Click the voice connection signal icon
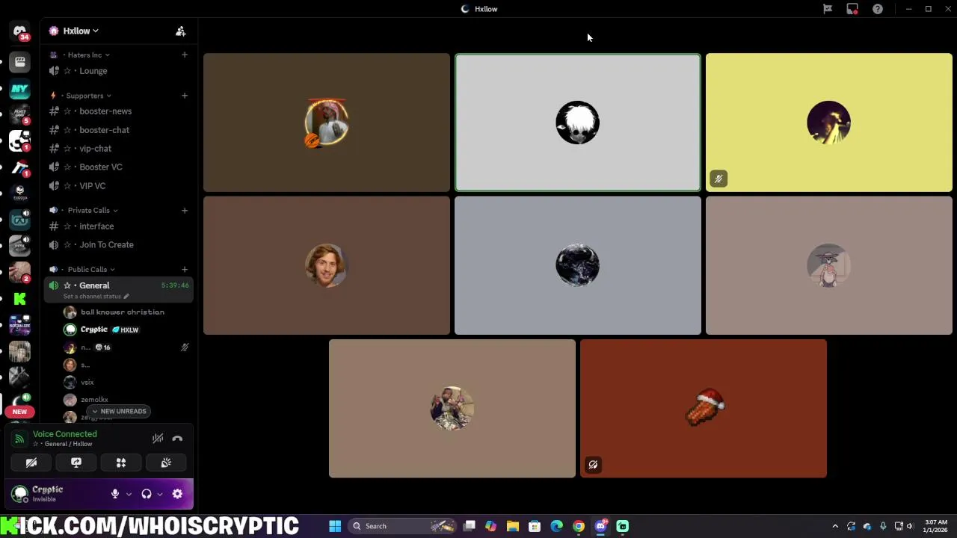 click(19, 439)
